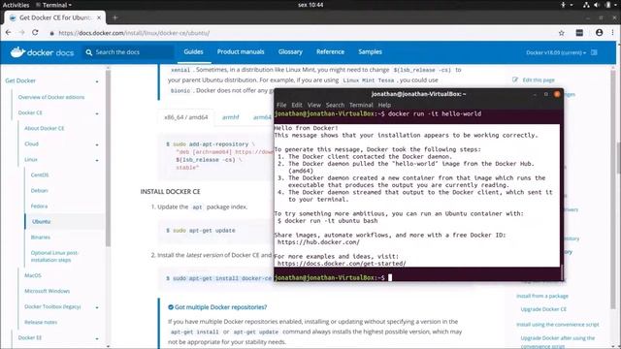
Task: Open the terminal Edit menu
Action: coord(297,105)
